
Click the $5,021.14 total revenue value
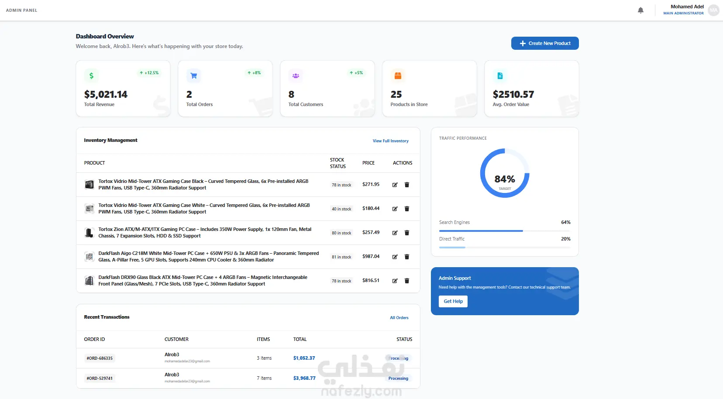(106, 94)
